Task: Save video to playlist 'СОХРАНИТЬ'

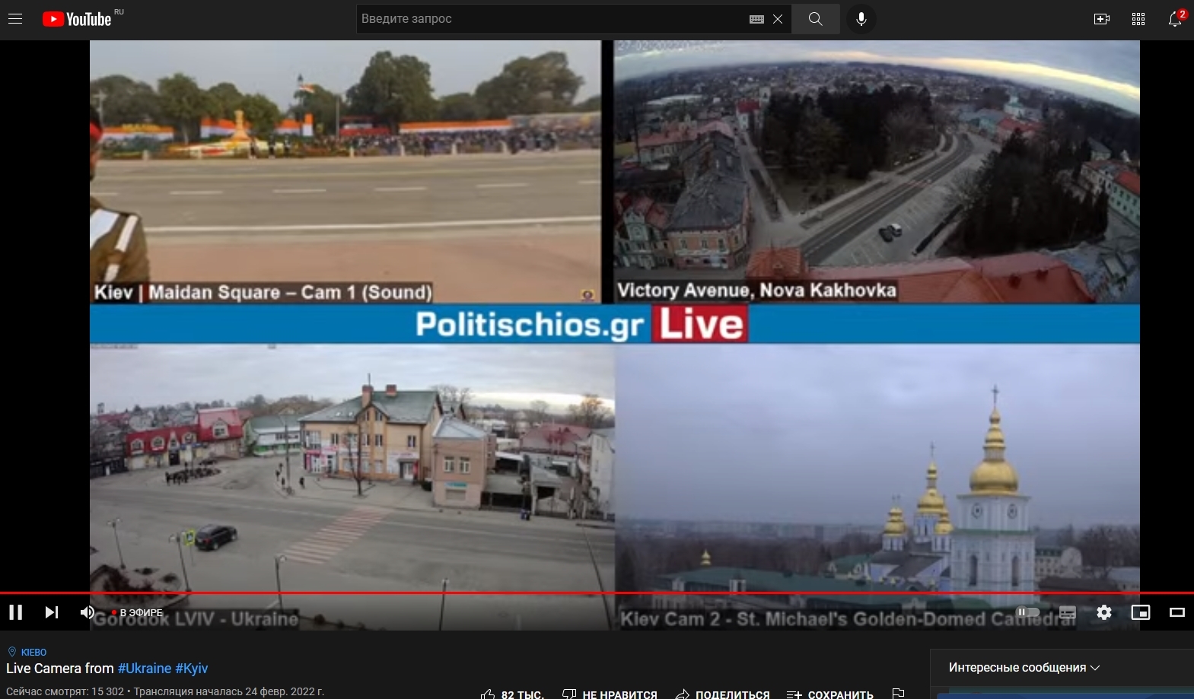Action: 830,694
